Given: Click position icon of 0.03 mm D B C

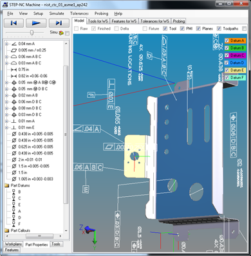Looking at the screenshot, I should [x=14, y=114].
